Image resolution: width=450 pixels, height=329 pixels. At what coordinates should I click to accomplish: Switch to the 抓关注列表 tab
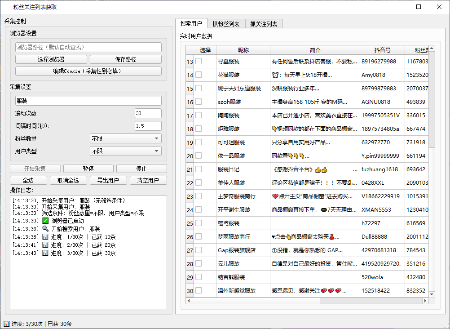point(264,24)
